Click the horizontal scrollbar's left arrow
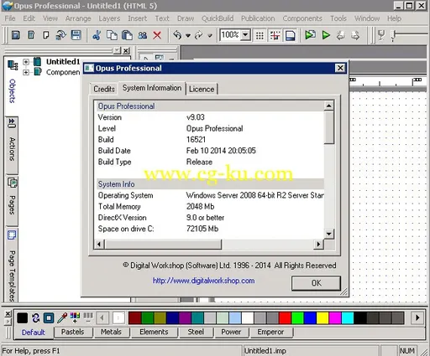 [99, 245]
